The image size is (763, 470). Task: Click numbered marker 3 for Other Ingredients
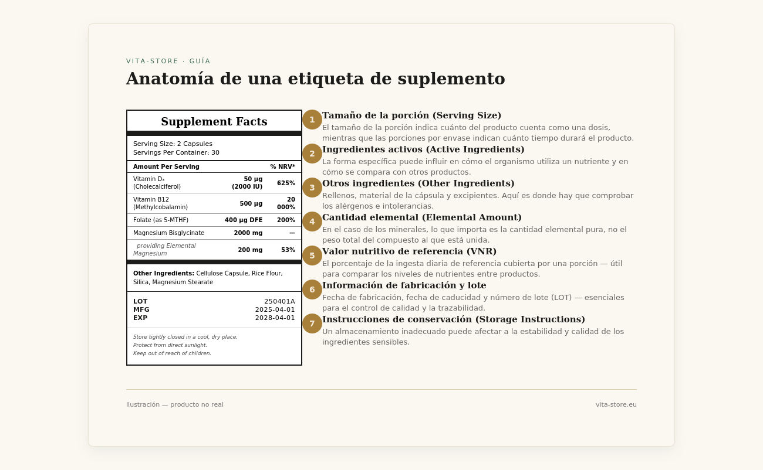[312, 188]
